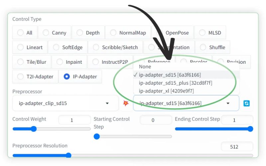
Task: Click the explosion run-preprocessor icon
Action: tap(126, 103)
